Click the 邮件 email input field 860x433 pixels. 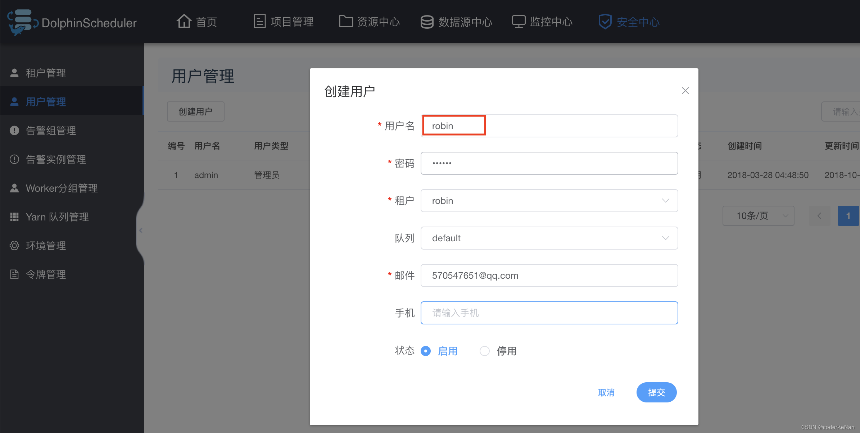[549, 275]
